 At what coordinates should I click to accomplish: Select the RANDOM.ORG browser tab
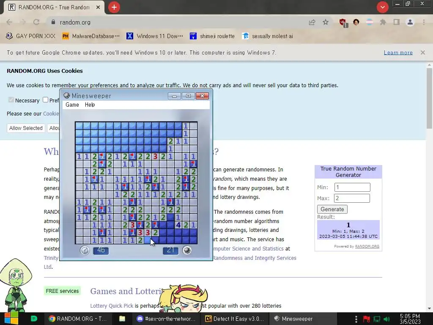tap(54, 8)
